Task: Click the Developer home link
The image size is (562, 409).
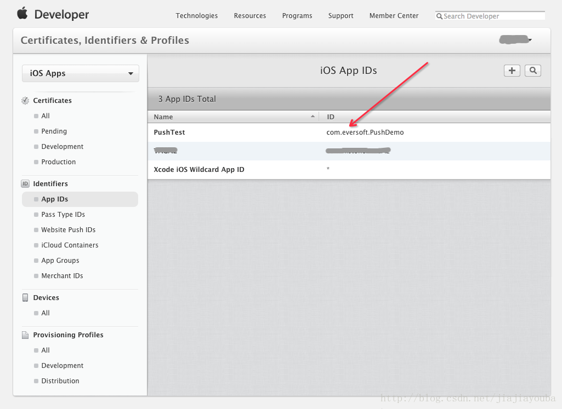Action: (x=61, y=14)
